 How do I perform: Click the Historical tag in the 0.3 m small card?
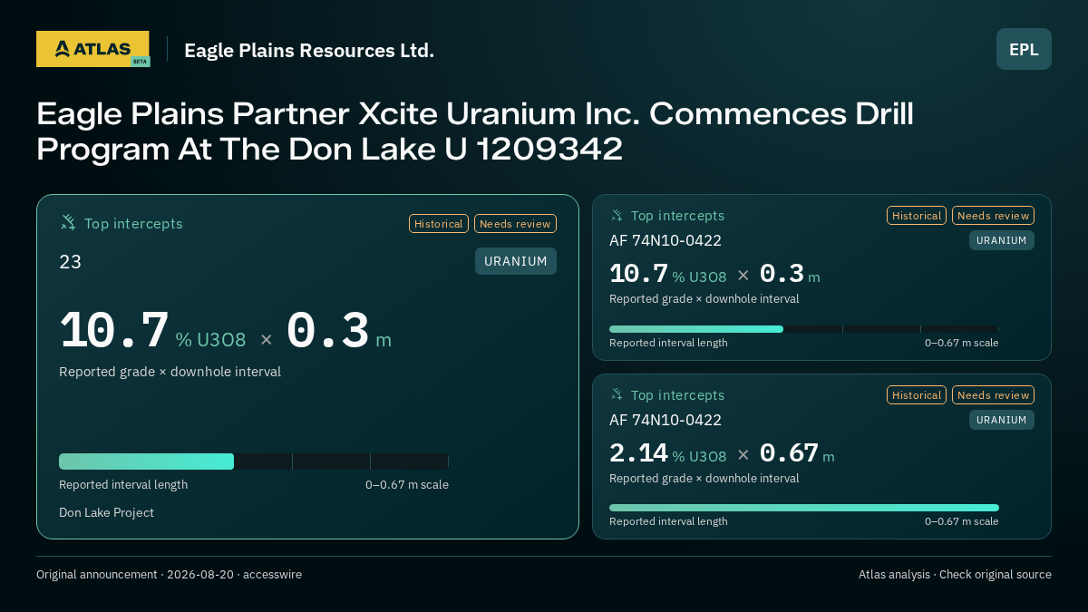coord(917,215)
